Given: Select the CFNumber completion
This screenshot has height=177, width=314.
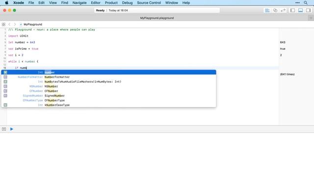Looking at the screenshot, I should [109, 91].
